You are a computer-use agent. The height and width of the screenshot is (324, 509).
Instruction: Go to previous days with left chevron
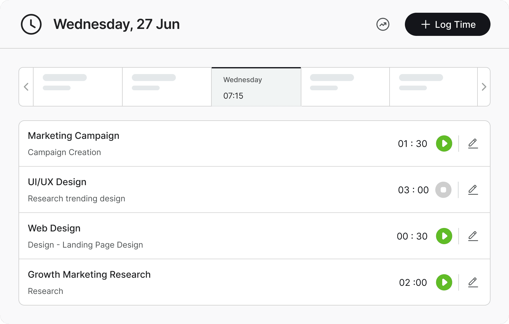point(26,87)
